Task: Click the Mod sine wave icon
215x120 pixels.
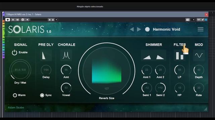Action: pyautogui.click(x=199, y=56)
